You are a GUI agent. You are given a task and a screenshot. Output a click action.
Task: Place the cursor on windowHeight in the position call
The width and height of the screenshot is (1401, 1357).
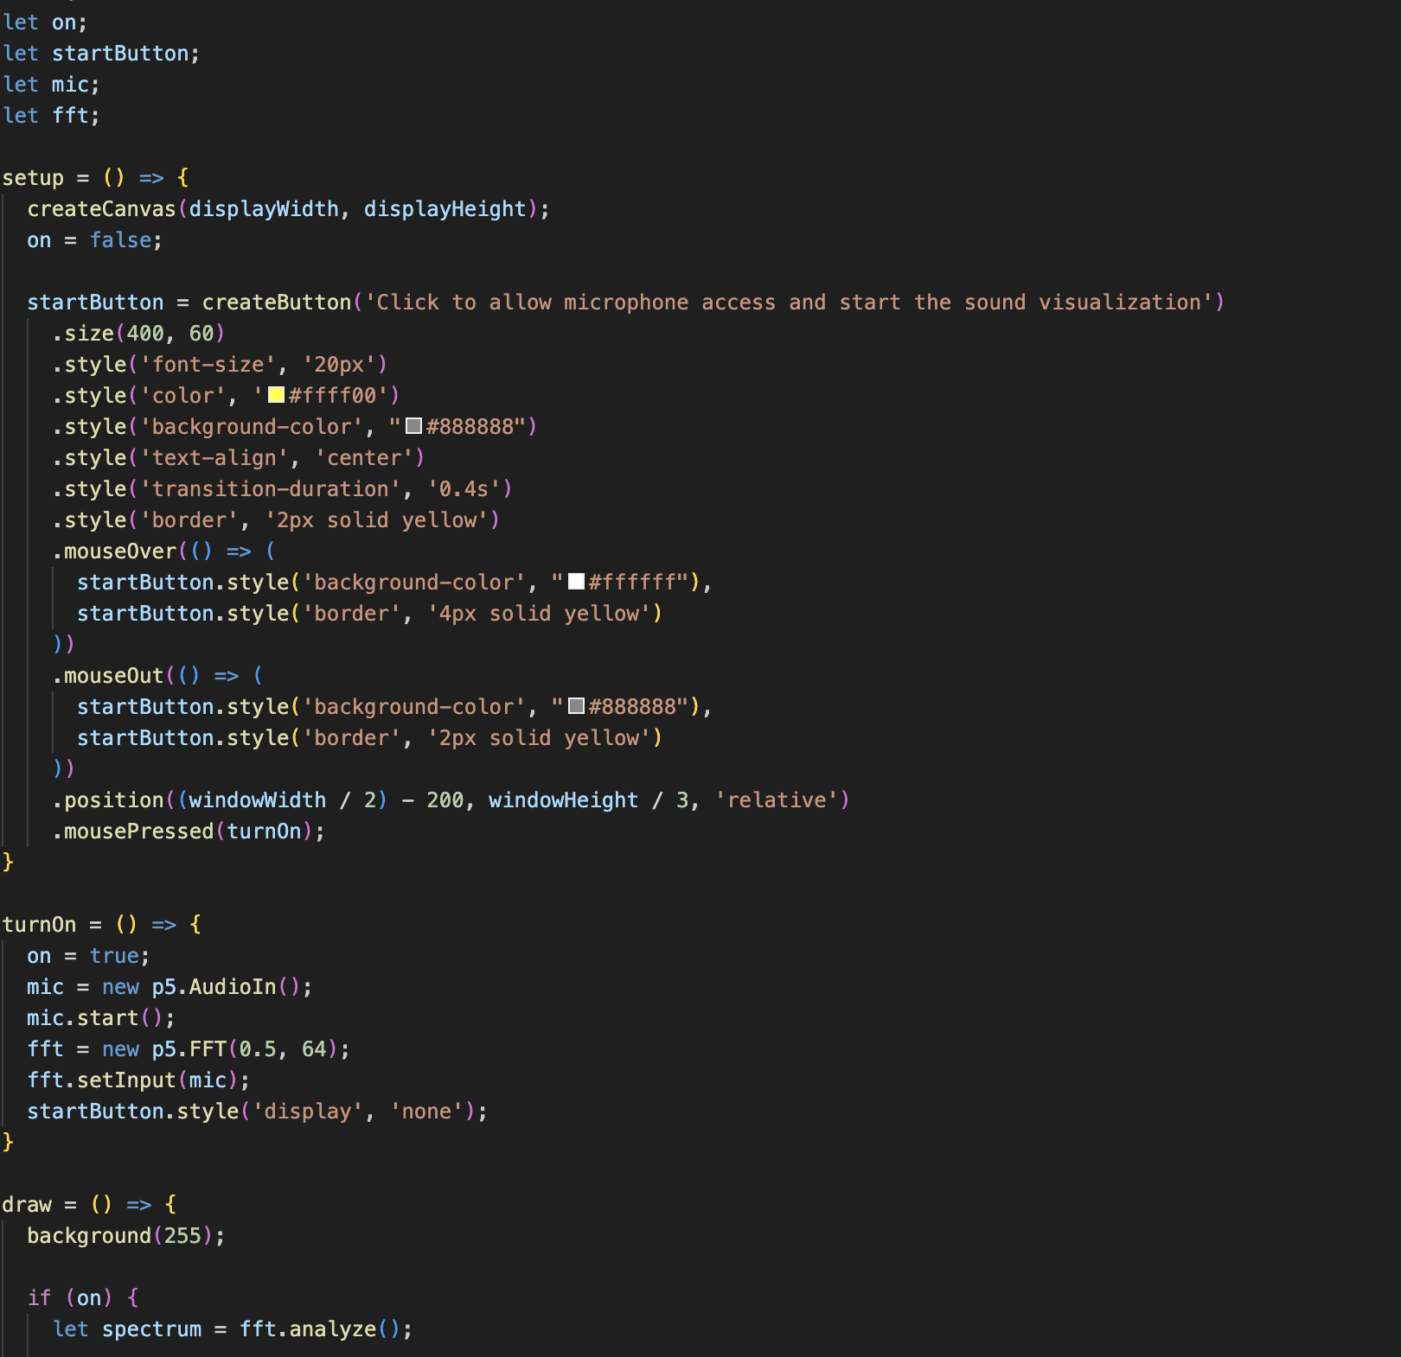click(x=563, y=800)
